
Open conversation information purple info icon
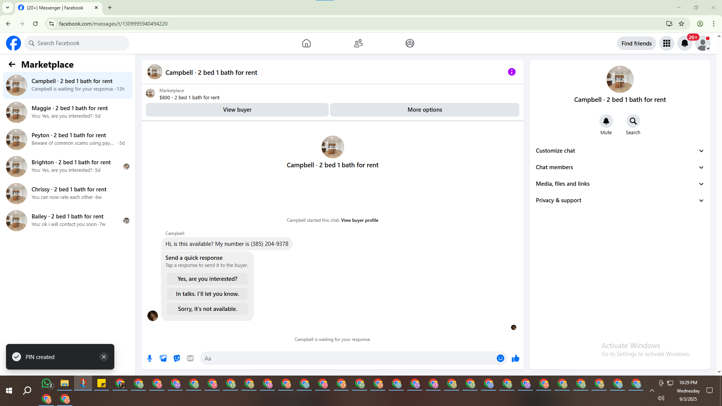click(x=512, y=72)
